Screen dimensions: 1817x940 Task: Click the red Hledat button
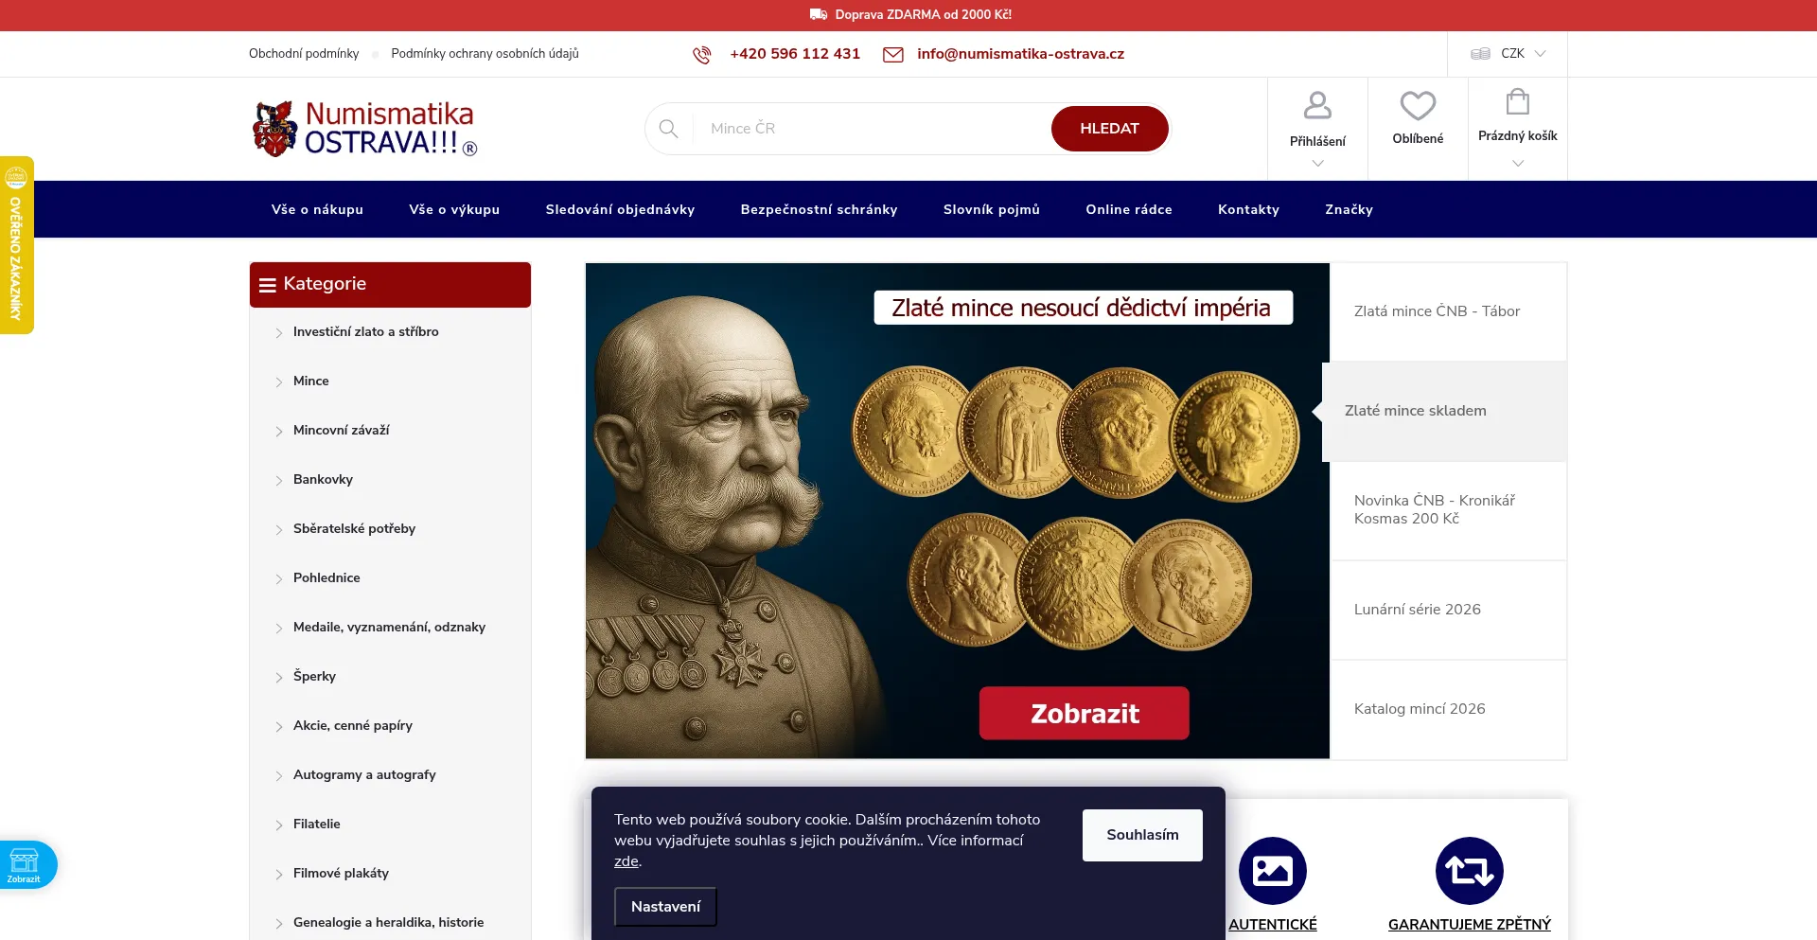coord(1110,129)
